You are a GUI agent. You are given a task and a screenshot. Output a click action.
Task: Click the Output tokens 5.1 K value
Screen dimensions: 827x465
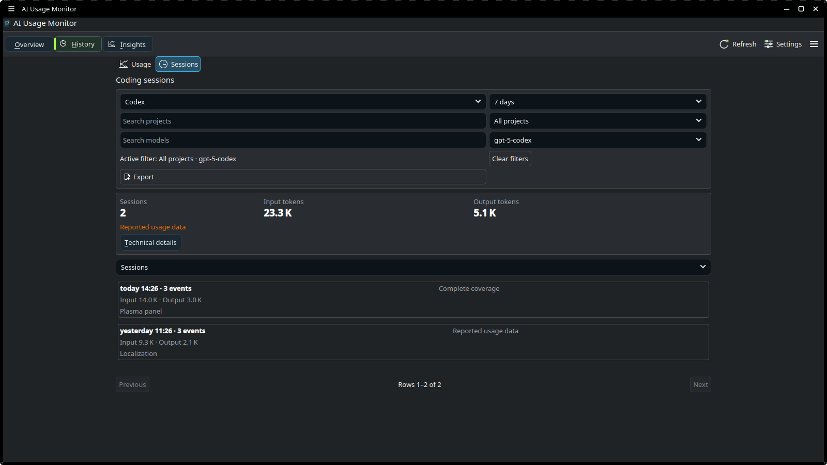pos(485,213)
